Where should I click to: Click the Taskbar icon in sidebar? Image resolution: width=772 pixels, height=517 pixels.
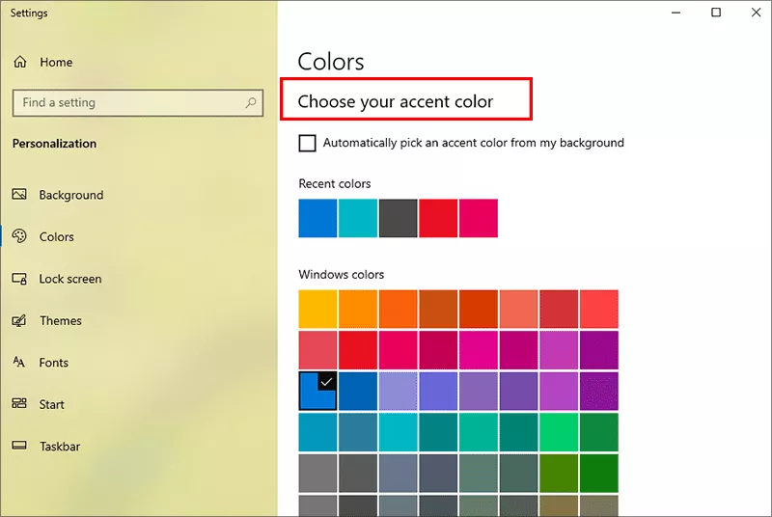(19, 446)
